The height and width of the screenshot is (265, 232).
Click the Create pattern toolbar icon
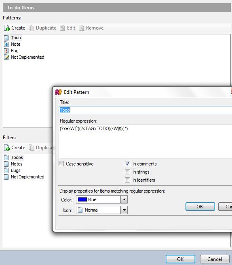point(7,28)
